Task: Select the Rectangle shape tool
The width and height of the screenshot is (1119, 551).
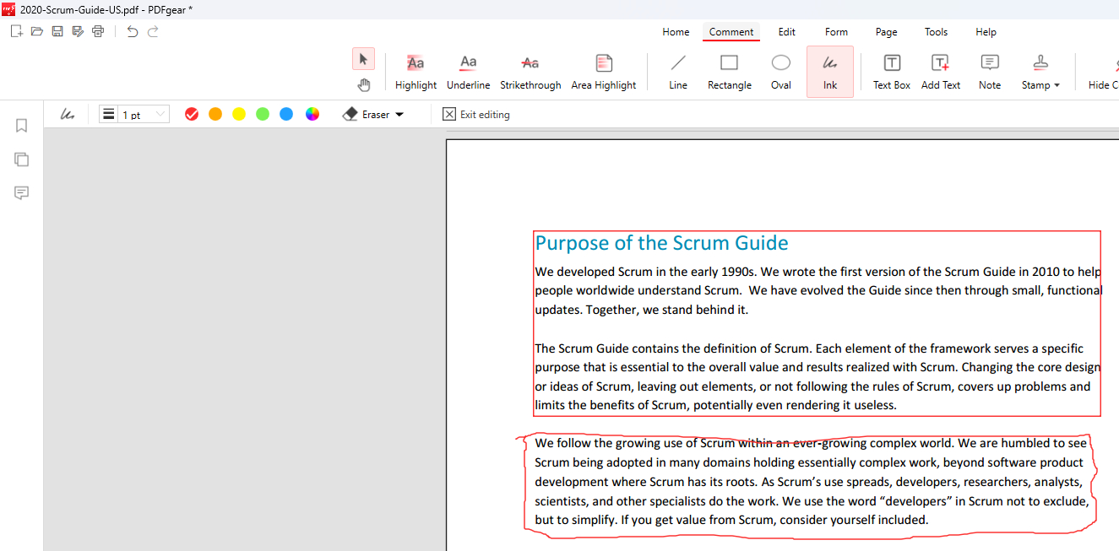Action: pos(729,72)
